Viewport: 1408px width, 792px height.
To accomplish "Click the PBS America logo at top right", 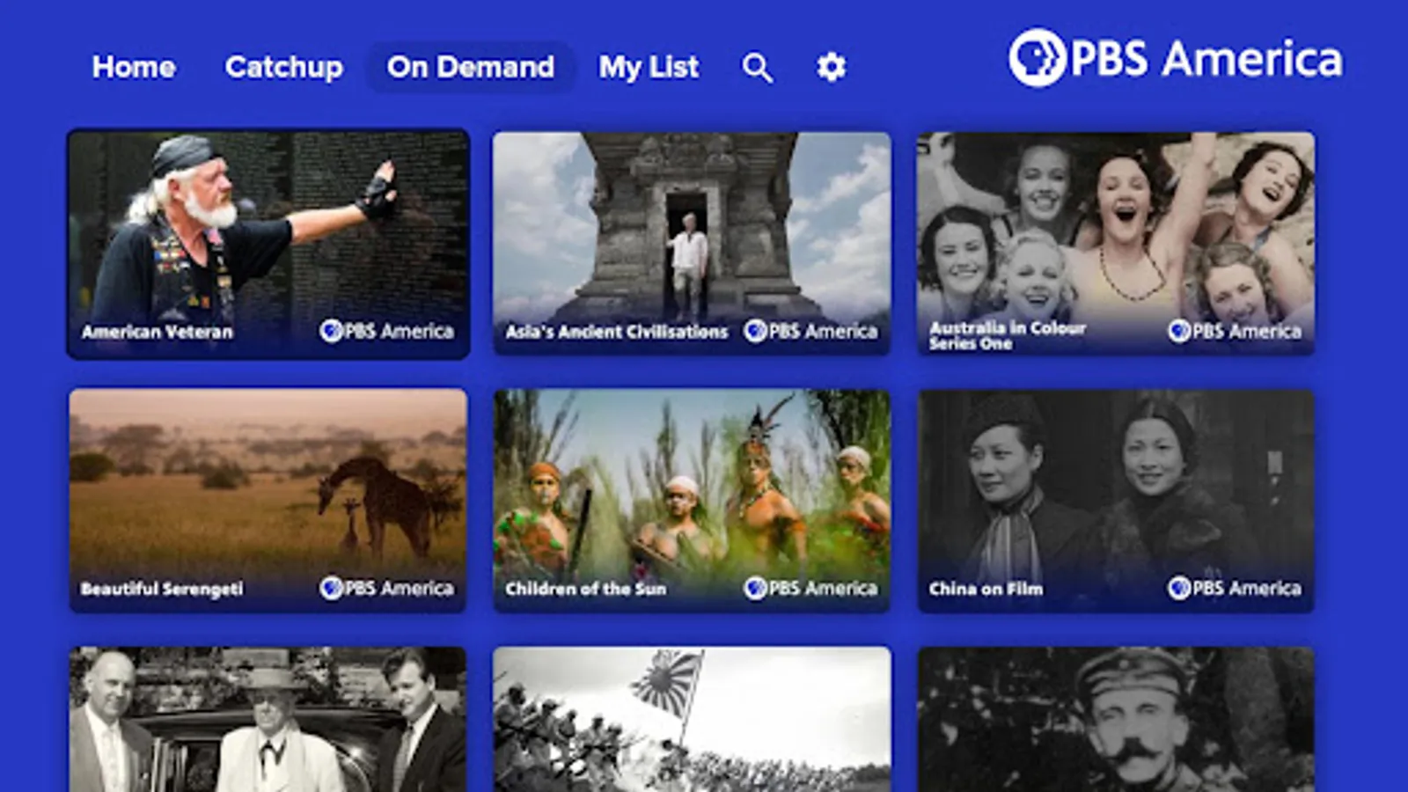I will [1176, 58].
